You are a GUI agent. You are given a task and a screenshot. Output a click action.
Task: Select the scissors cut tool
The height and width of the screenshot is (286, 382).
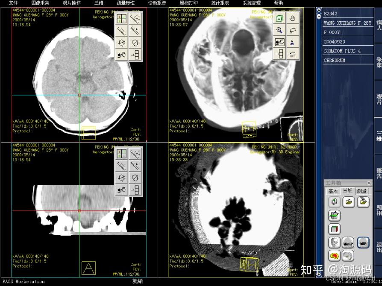point(293,42)
